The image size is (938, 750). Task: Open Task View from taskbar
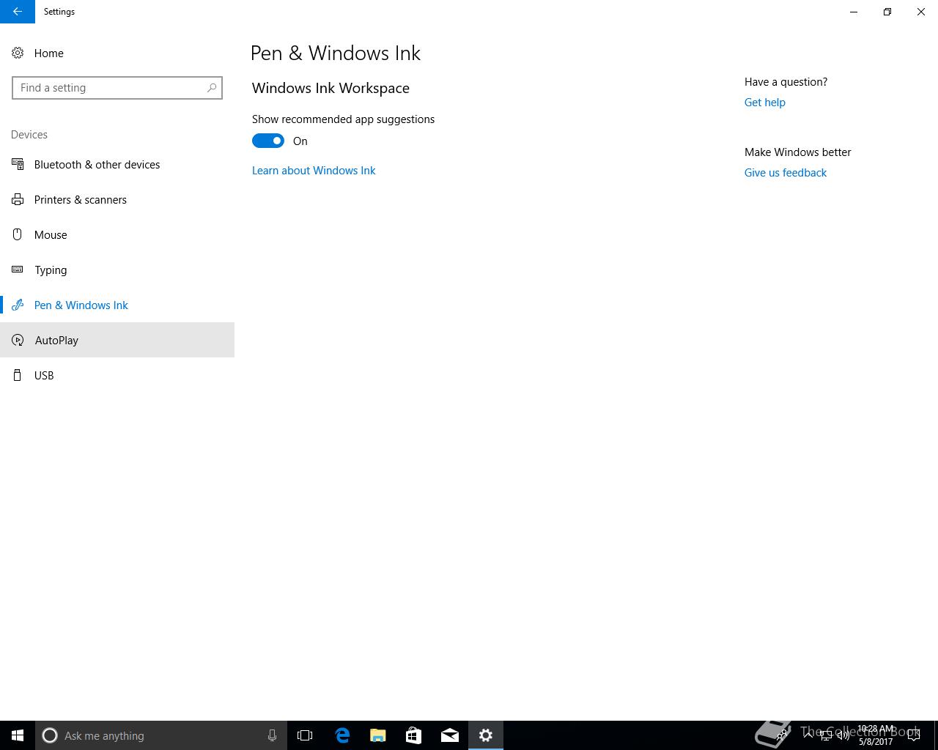[x=305, y=735]
